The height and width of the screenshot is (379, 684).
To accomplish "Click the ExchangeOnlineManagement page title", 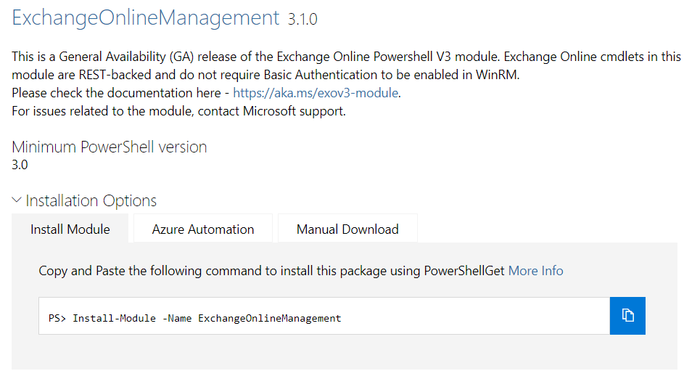I will 145,19.
